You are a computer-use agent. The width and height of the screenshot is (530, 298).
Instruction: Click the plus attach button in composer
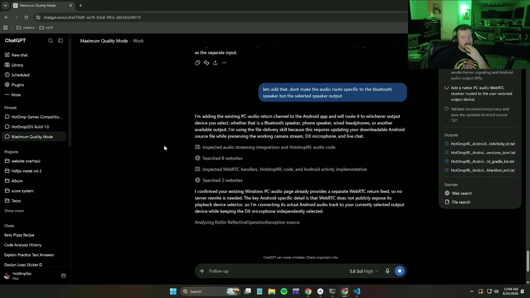202,271
